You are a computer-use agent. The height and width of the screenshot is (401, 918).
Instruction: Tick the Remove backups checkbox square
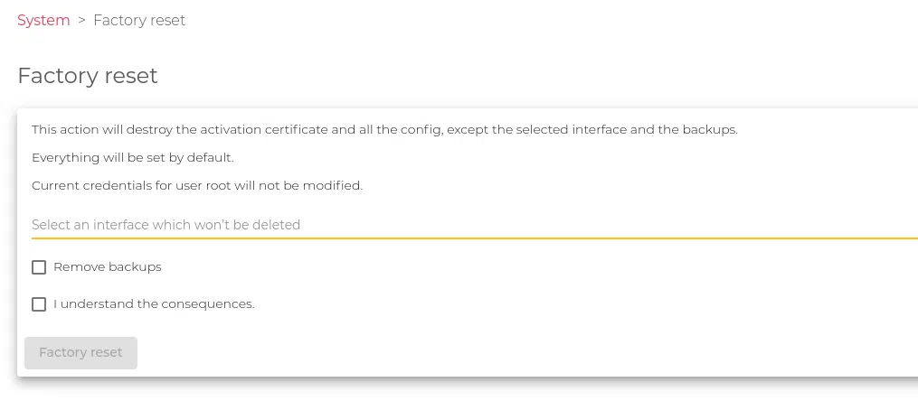click(x=39, y=267)
